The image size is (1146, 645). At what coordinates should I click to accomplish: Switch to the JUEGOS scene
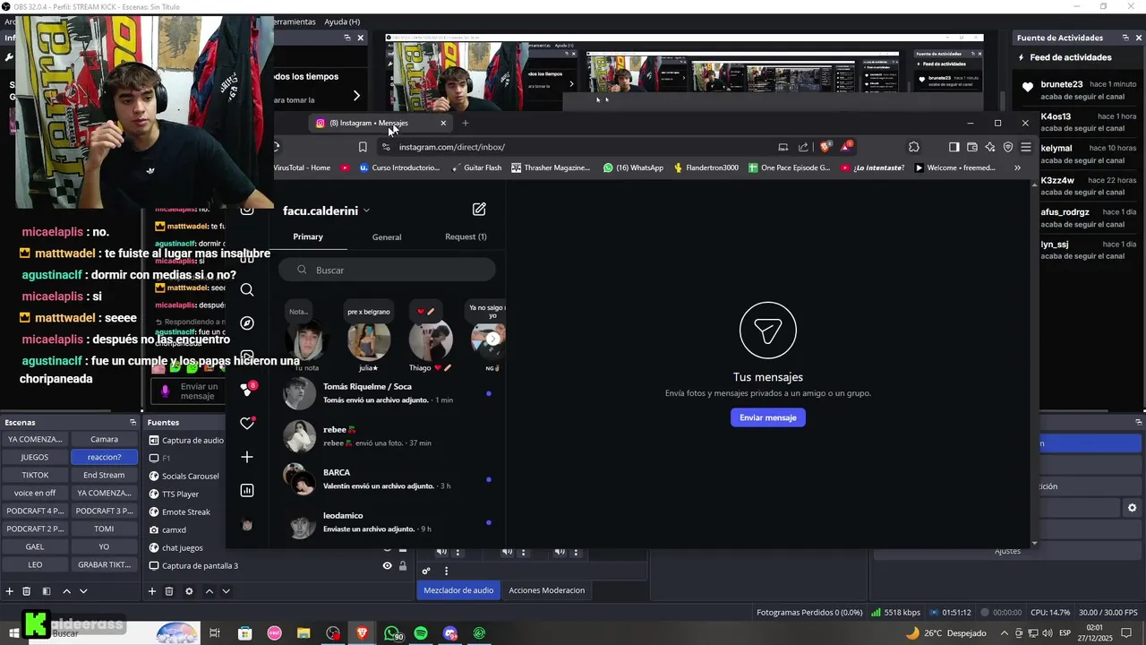pos(35,457)
